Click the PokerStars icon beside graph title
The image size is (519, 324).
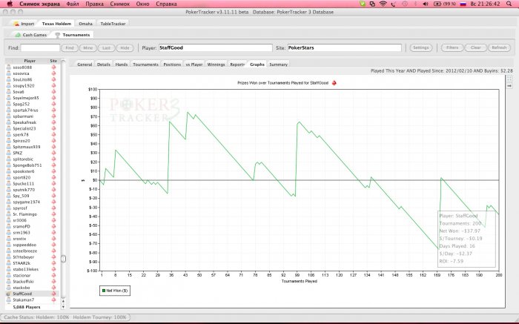(x=334, y=82)
